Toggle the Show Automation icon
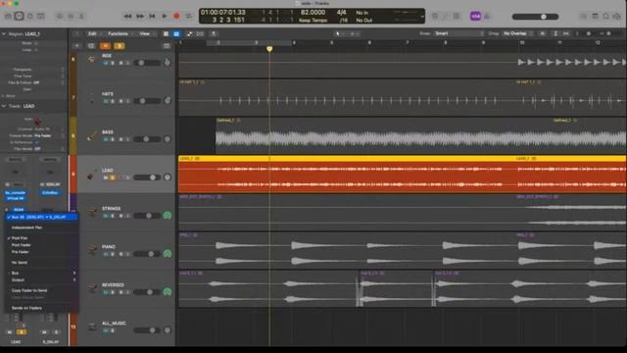Image resolution: width=627 pixels, height=353 pixels. click(x=189, y=34)
